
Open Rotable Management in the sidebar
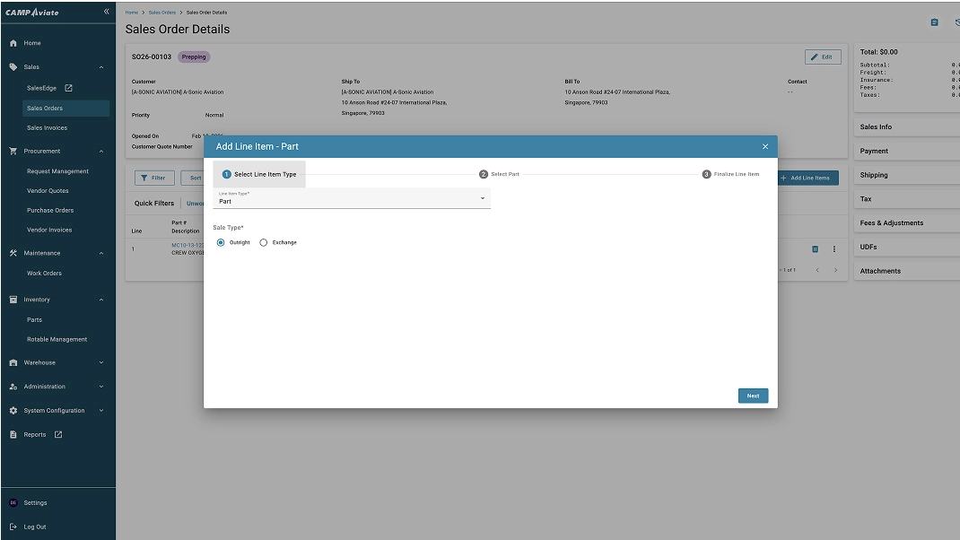point(57,339)
